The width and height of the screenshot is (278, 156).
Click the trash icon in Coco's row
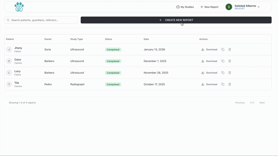pyautogui.click(x=230, y=61)
